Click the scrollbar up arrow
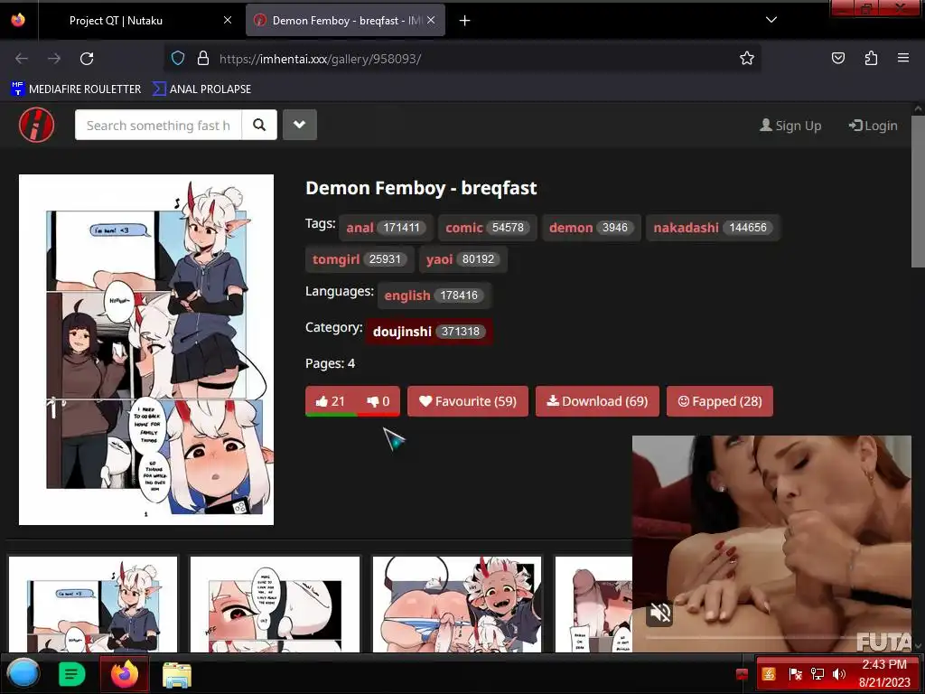This screenshot has width=925, height=694. [918, 108]
